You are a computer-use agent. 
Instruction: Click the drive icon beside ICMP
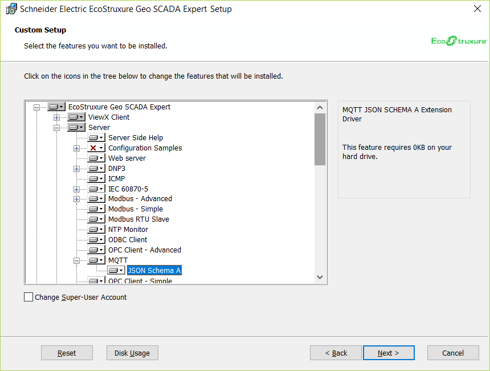click(x=96, y=179)
